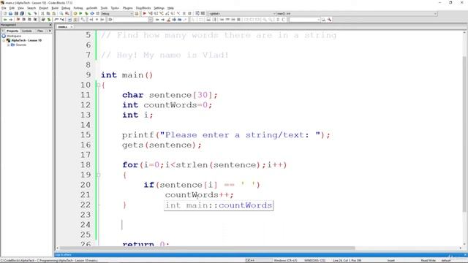The image size is (468, 263).
Task: Click the Next line debugger icon
Action: pos(156,13)
